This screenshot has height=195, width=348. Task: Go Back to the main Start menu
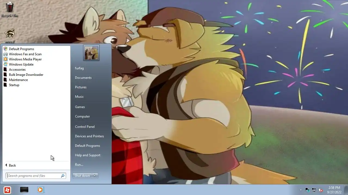11,165
